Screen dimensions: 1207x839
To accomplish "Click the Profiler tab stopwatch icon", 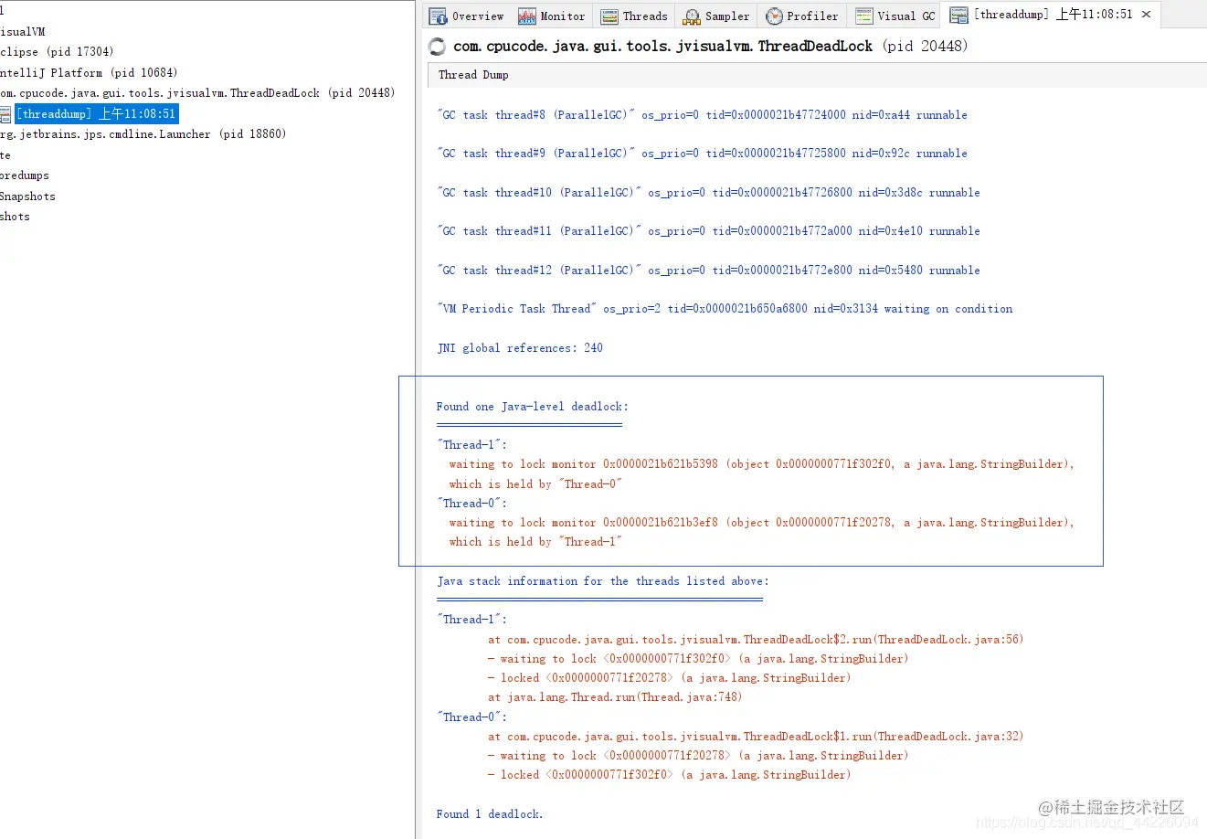I will pyautogui.click(x=774, y=16).
